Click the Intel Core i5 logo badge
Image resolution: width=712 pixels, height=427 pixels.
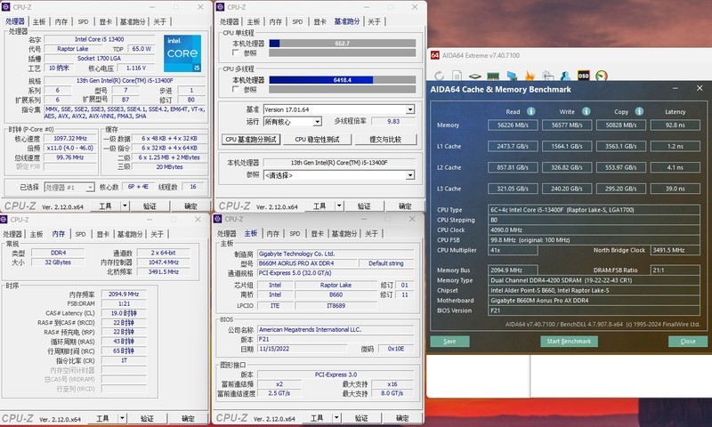182,53
